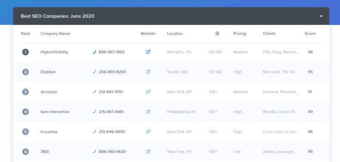Click rank 1 badge for HigherVisibility

click(x=25, y=52)
